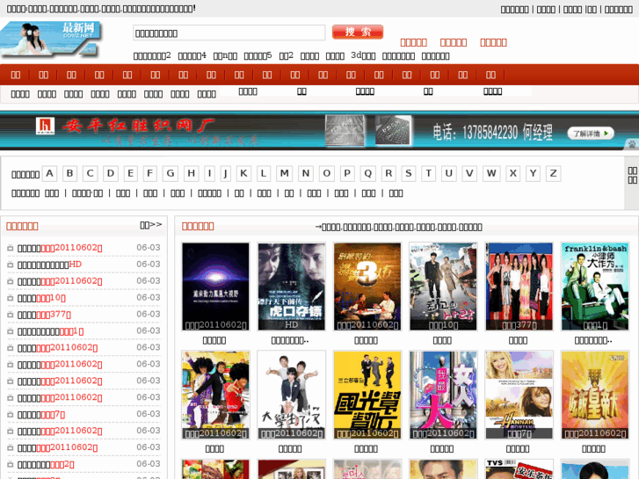
Task: Click the 了解详情 button in the banner
Action: click(591, 134)
